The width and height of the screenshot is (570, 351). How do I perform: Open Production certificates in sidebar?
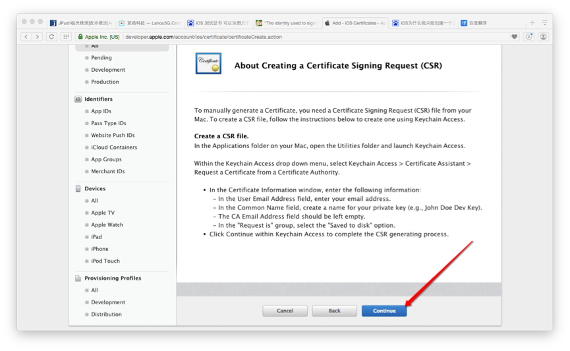pyautogui.click(x=105, y=82)
